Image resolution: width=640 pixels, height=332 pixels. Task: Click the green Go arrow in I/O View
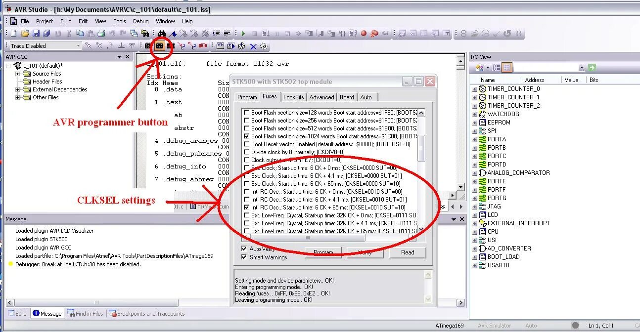click(x=592, y=68)
